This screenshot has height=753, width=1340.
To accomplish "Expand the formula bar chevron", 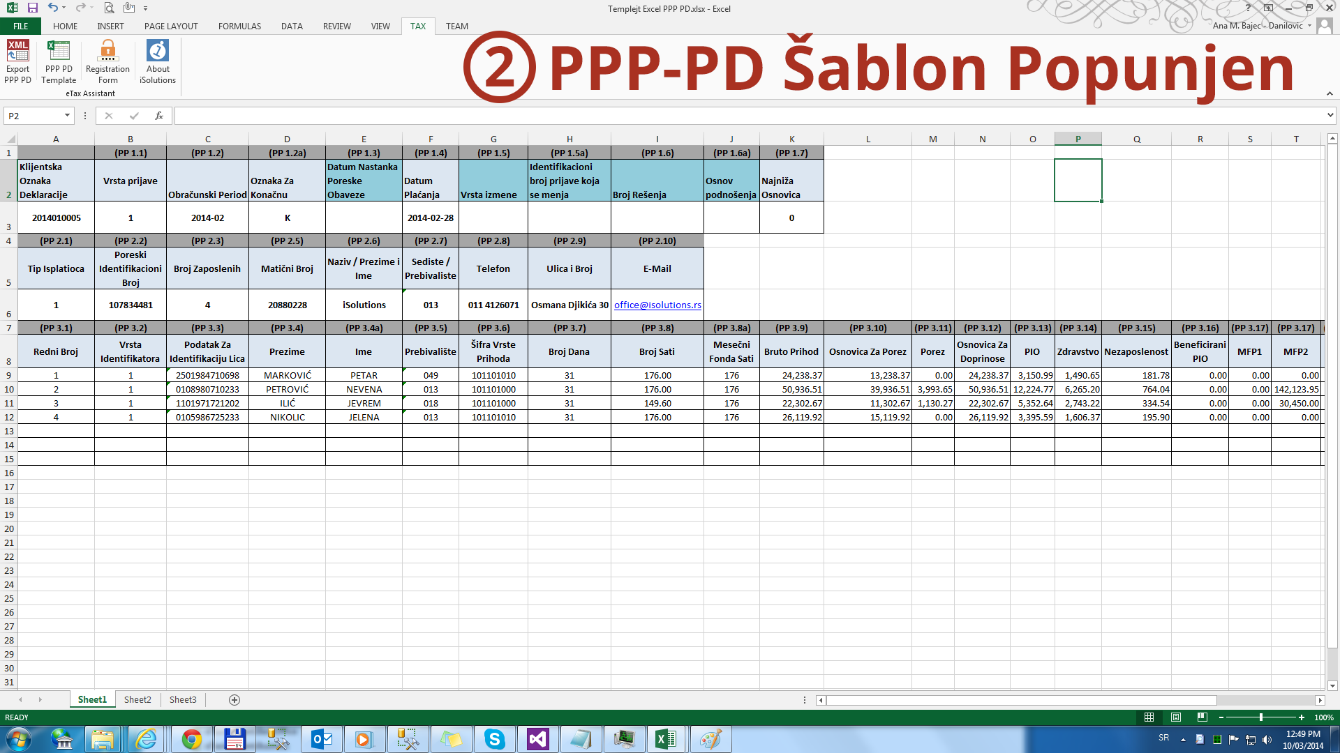I will pos(1330,115).
